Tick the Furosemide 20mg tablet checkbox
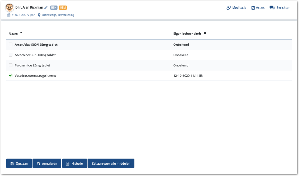The width and height of the screenshot is (299, 176). click(x=11, y=65)
